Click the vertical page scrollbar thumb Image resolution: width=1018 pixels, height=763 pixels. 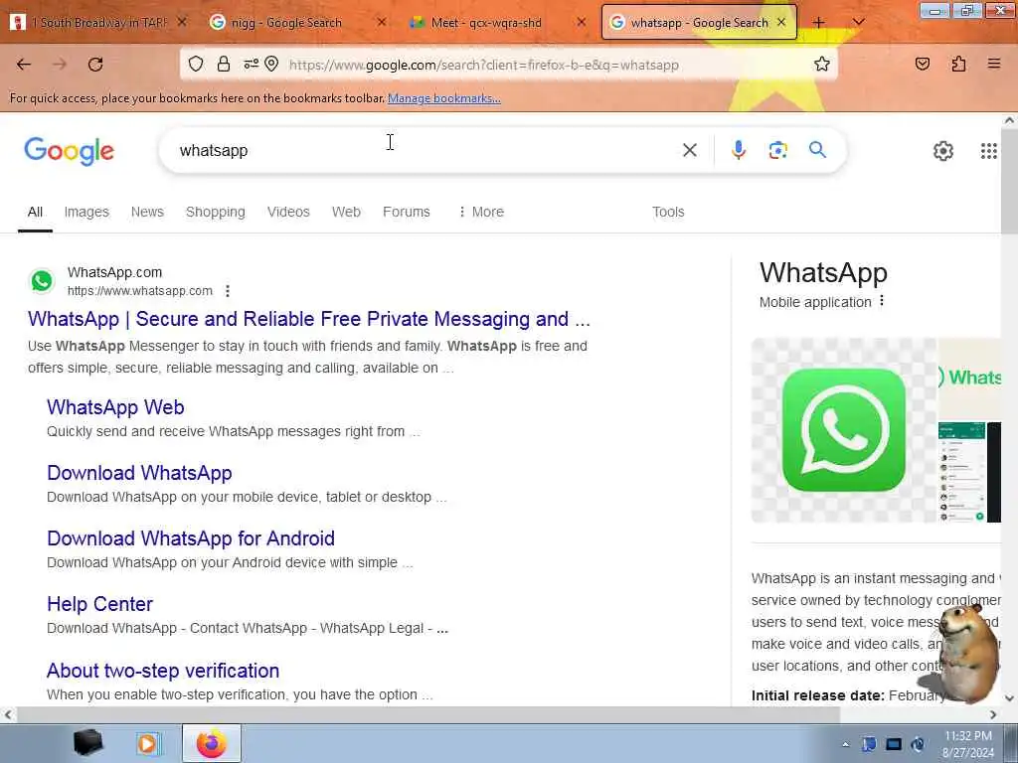[1009, 182]
